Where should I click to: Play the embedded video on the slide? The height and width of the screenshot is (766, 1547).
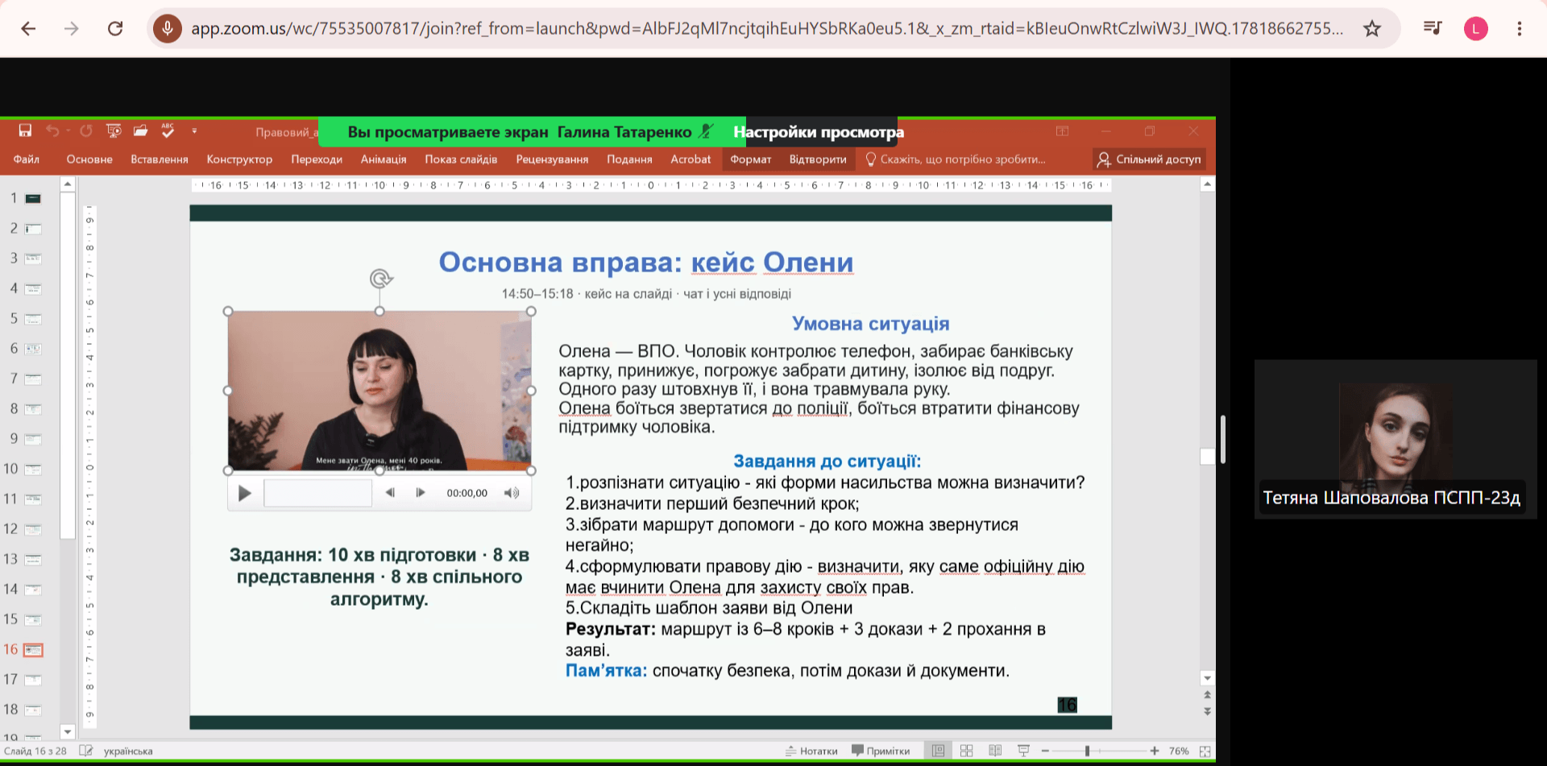(x=244, y=493)
